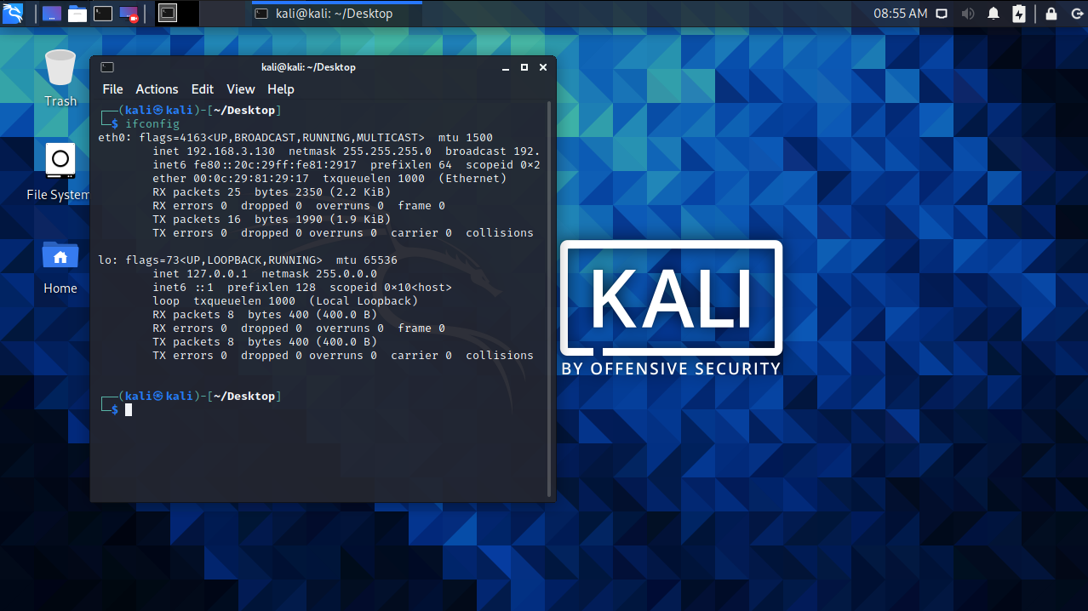Open the Help menu in terminal
Viewport: 1088px width, 611px height.
(281, 89)
